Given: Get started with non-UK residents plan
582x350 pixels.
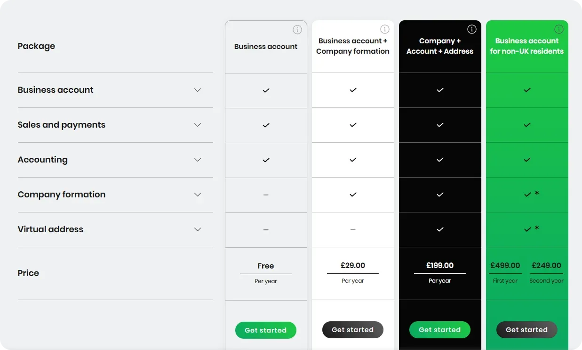Looking at the screenshot, I should point(527,330).
